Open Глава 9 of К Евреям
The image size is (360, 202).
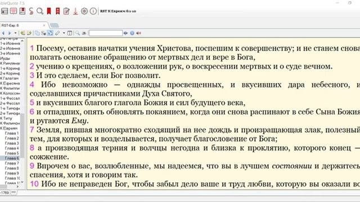click(x=12, y=173)
